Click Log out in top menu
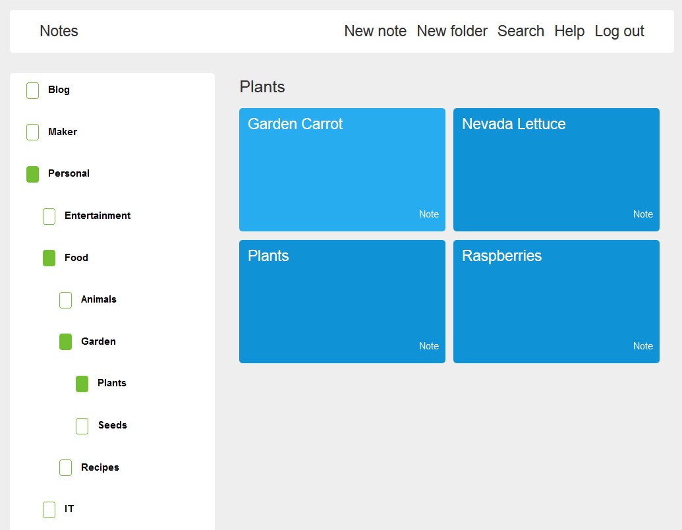The image size is (682, 530). (619, 32)
